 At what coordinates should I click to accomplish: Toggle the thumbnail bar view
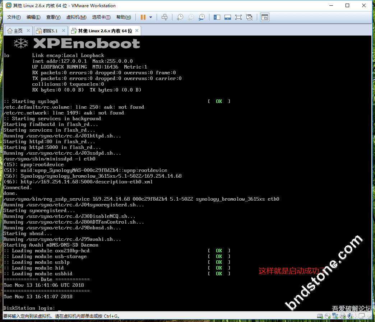click(x=228, y=17)
